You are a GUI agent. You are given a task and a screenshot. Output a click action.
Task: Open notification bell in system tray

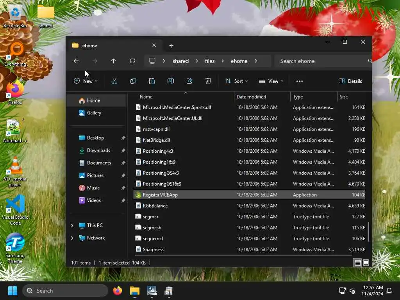389,291
